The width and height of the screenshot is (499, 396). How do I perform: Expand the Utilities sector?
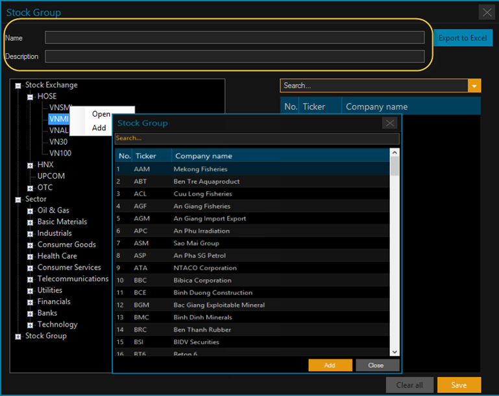pos(30,291)
